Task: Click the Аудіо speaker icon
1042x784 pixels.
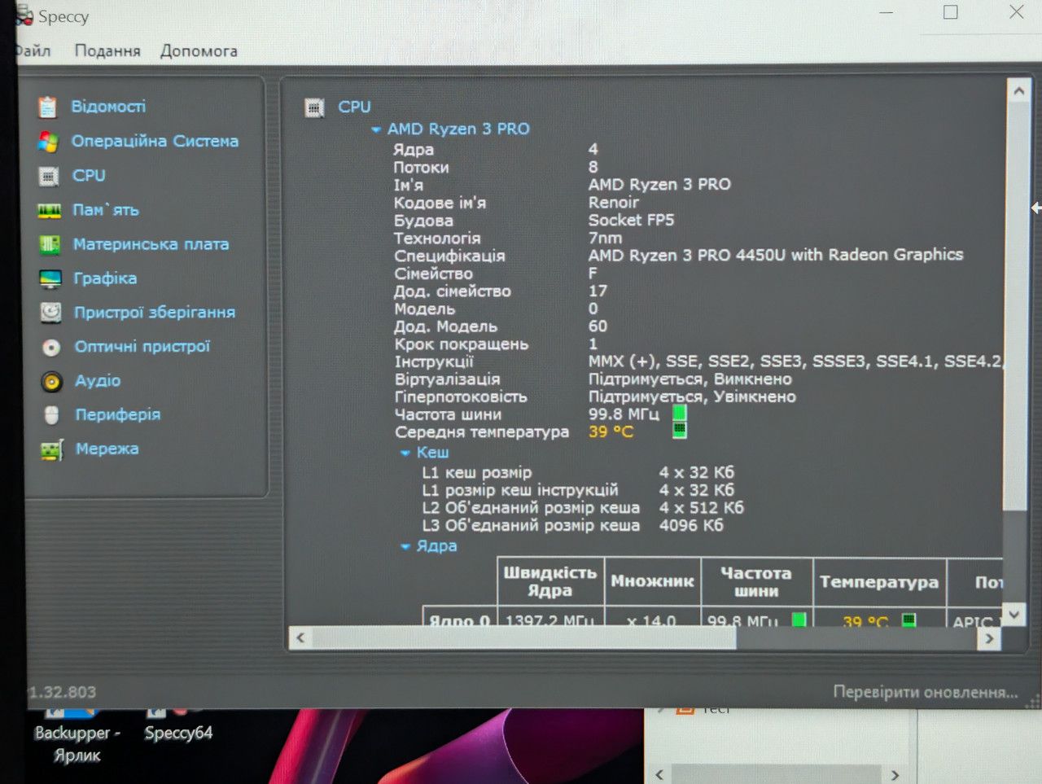Action: [51, 382]
